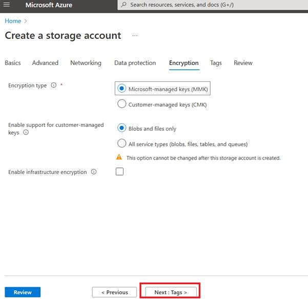Open info icon beside customer-managed keys label
Viewport: 308px width, 299px height.
[26, 132]
